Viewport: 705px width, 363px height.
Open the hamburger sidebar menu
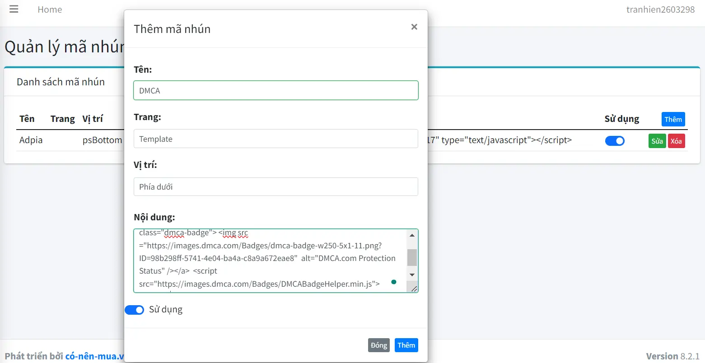(x=14, y=9)
